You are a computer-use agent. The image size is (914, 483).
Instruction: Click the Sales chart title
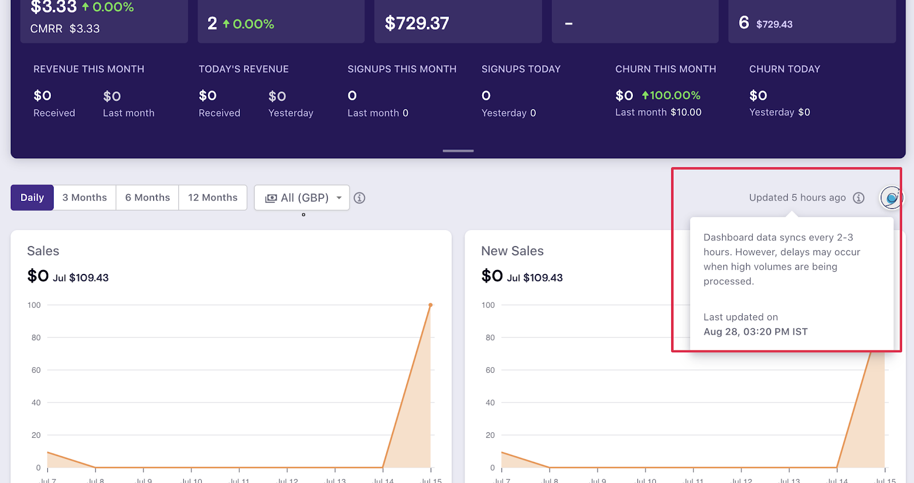[43, 251]
